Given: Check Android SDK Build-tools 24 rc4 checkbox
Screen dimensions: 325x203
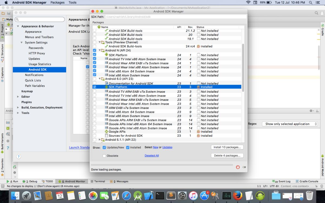Looking at the screenshot, I should click(x=95, y=46).
